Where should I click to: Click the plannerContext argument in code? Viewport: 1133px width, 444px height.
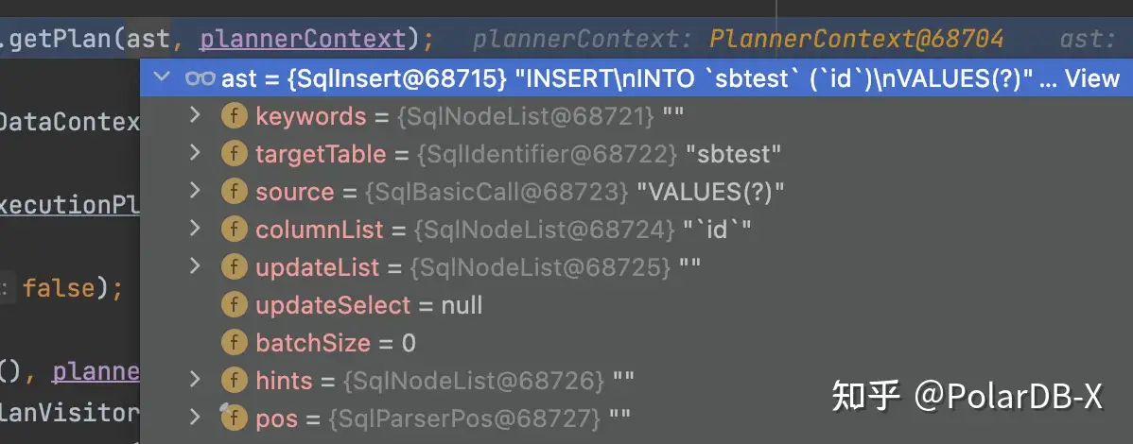click(x=303, y=39)
